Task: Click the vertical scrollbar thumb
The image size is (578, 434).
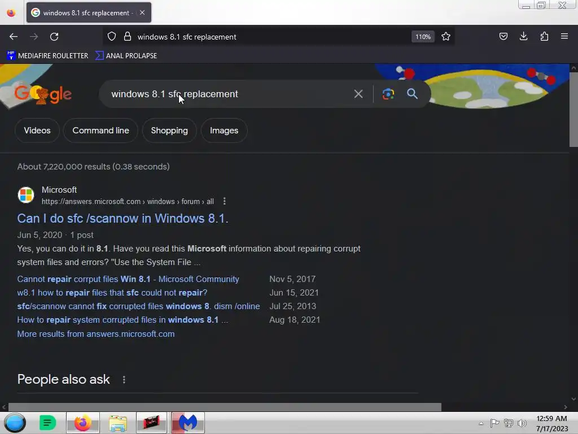Action: point(573,110)
